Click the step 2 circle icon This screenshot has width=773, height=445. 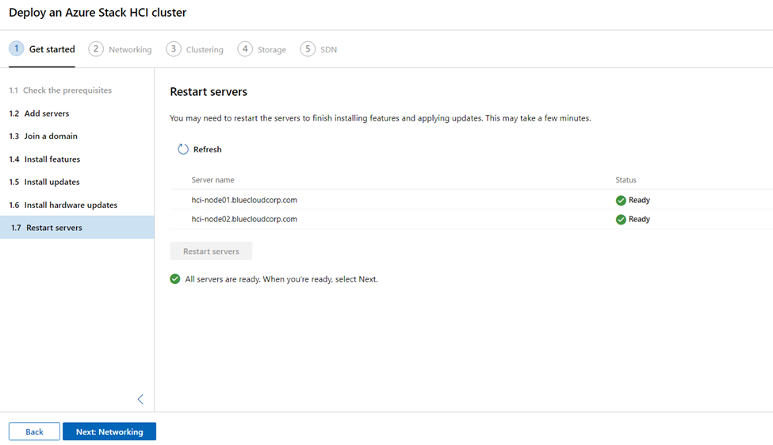96,49
